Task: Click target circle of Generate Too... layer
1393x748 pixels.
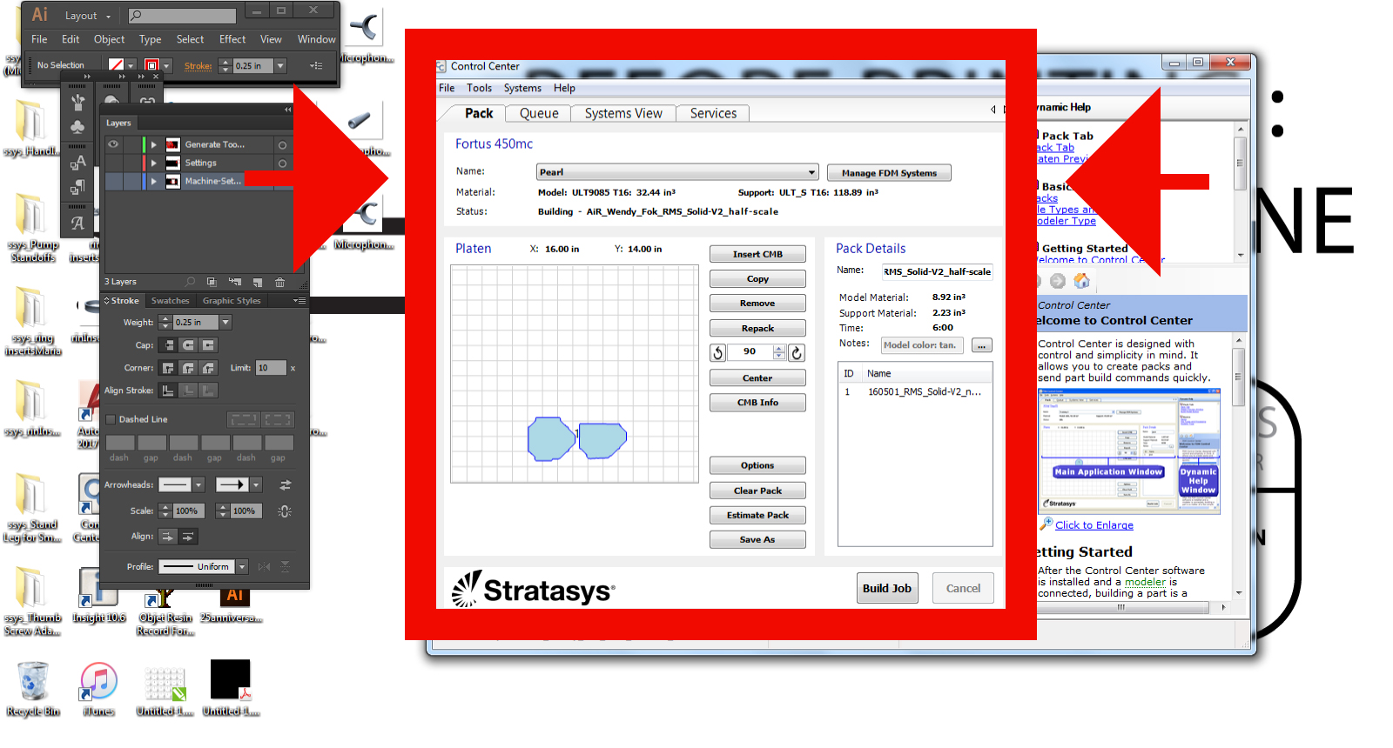Action: click(x=282, y=145)
